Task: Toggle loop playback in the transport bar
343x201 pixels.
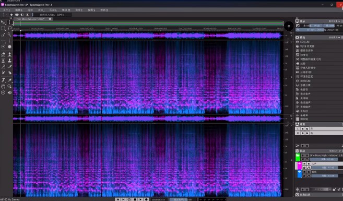Action: 129,199
